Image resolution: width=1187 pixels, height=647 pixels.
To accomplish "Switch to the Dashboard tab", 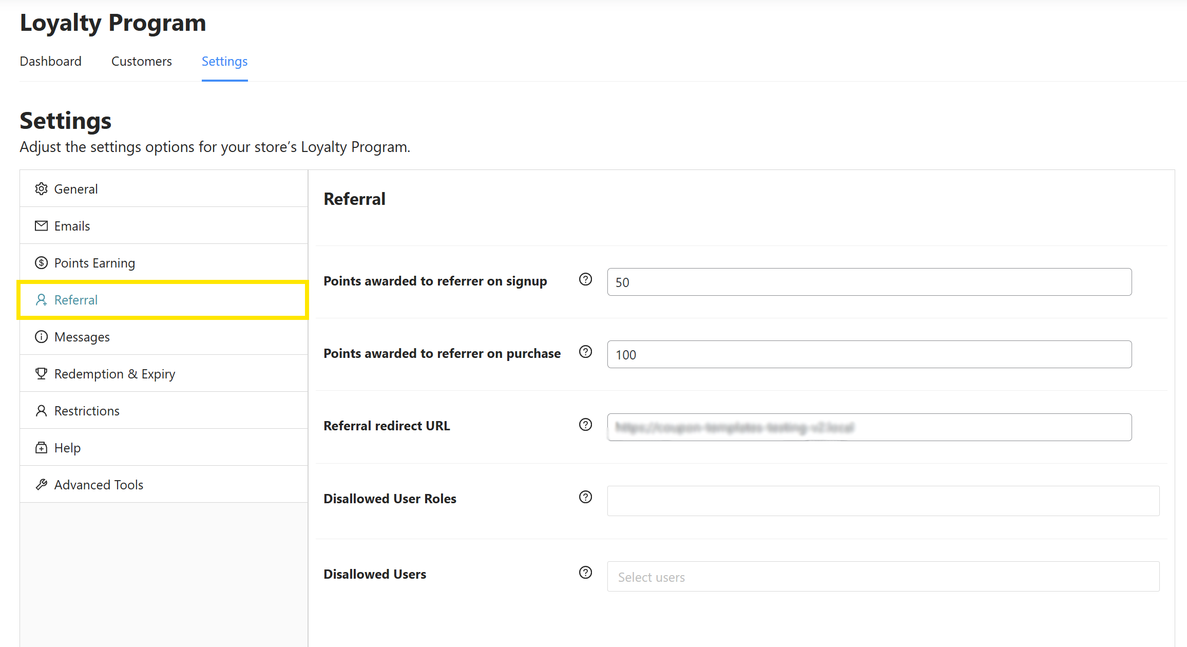I will click(x=50, y=61).
